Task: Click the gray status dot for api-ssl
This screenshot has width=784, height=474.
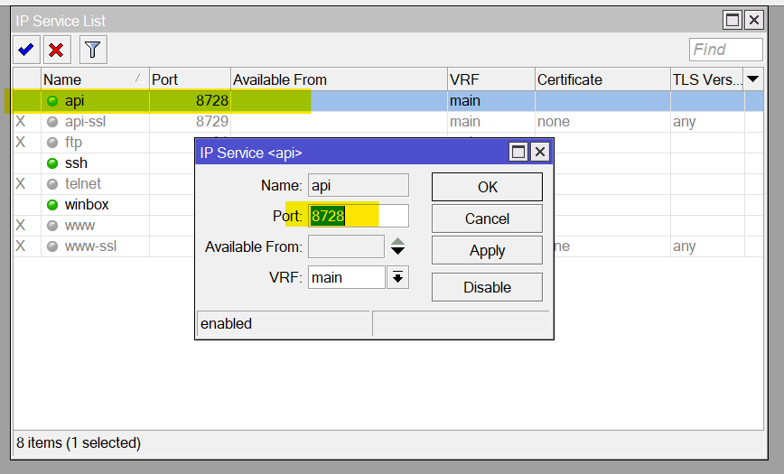Action: coord(52,122)
